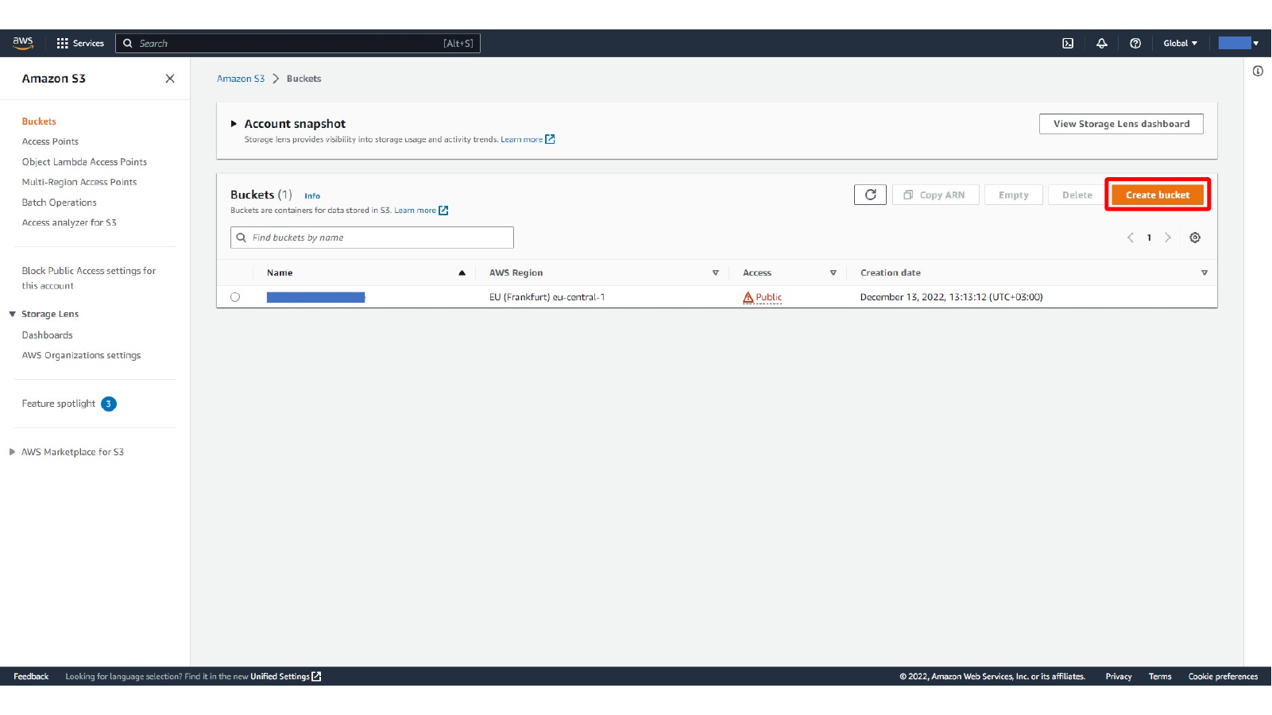Open Block Public Access settings for this account
1272x715 pixels.
point(89,278)
